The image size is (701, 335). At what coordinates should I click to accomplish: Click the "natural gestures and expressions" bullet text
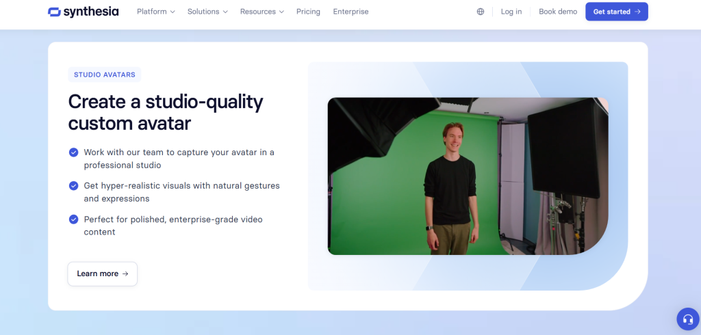181,192
